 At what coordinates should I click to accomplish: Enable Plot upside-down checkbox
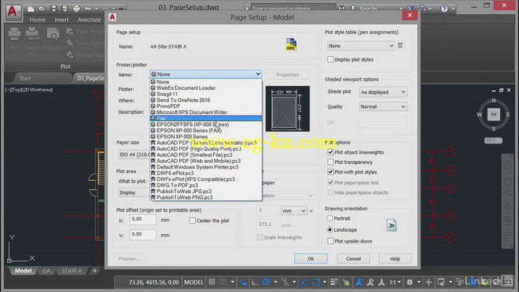click(x=330, y=241)
